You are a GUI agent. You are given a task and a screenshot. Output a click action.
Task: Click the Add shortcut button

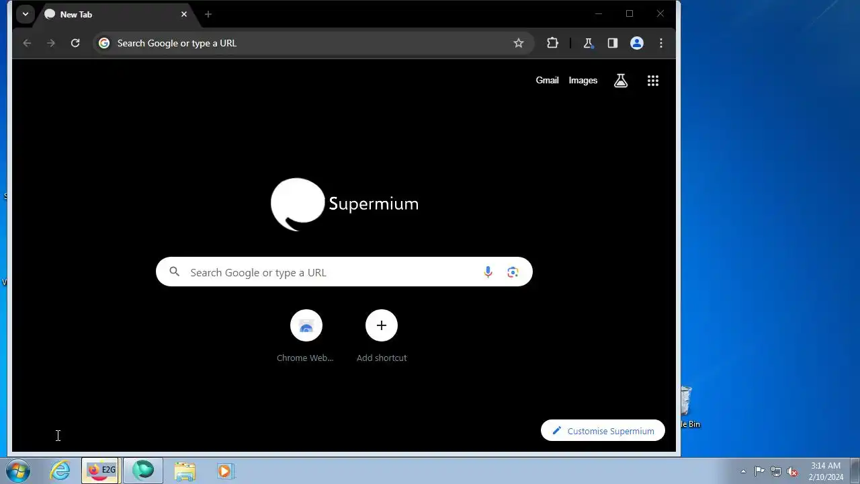pos(382,336)
